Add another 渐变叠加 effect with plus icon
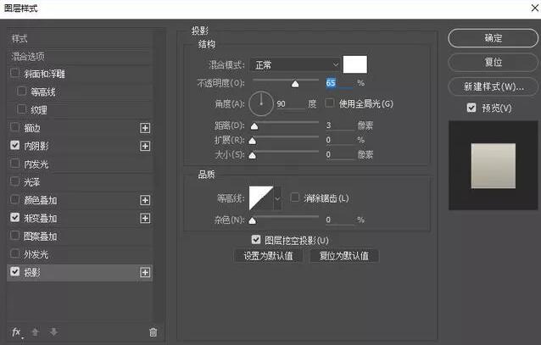The image size is (541, 345). tap(145, 218)
